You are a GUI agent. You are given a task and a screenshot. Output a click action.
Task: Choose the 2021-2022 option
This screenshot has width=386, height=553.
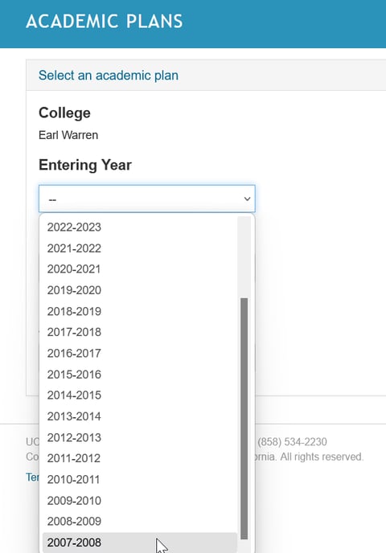[139, 248]
